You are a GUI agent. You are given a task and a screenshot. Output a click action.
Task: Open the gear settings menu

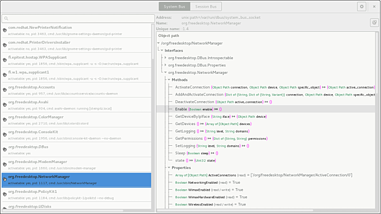[x=361, y=7]
